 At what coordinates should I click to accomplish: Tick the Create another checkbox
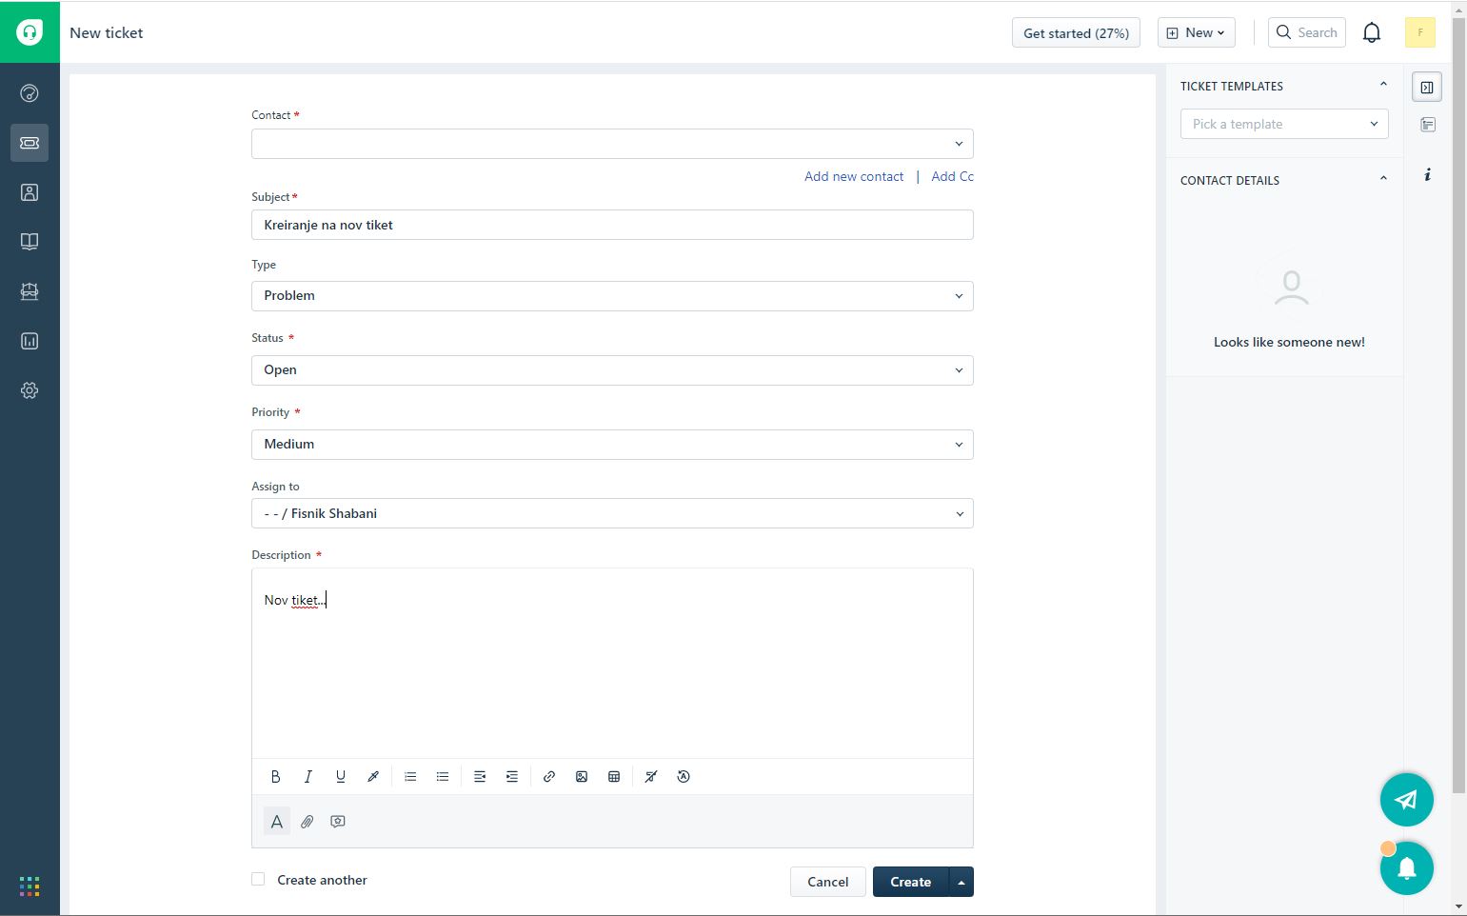pyautogui.click(x=258, y=879)
